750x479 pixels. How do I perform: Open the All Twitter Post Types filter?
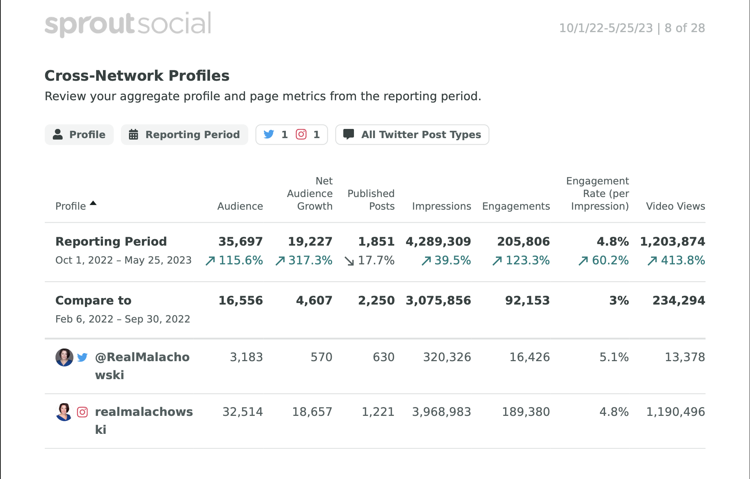point(412,134)
